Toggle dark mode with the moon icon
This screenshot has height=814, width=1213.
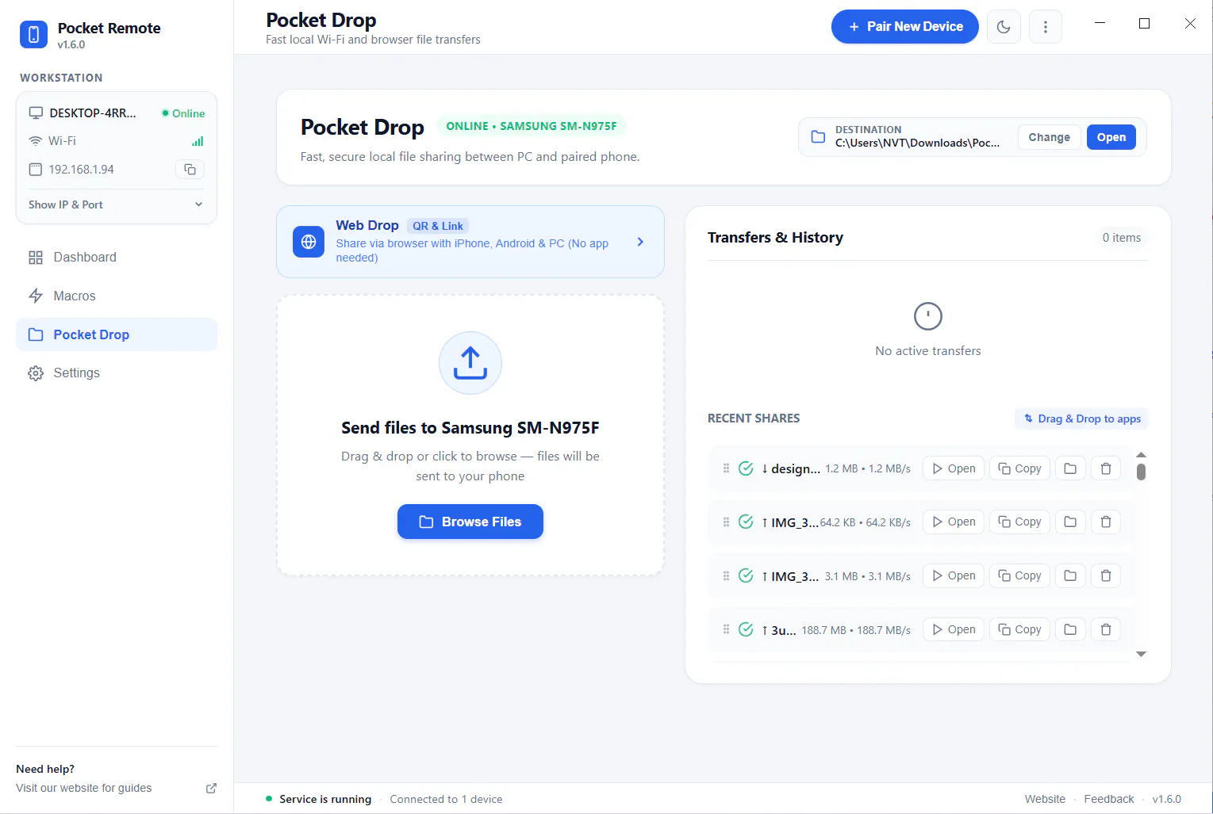[1004, 27]
